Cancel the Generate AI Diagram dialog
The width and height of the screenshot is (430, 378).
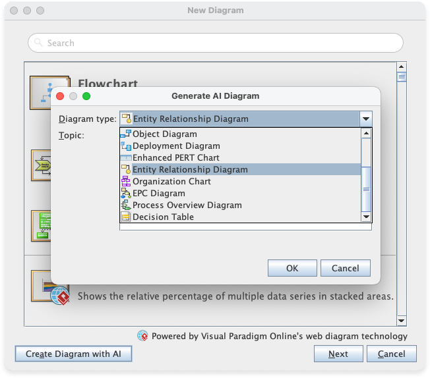345,268
